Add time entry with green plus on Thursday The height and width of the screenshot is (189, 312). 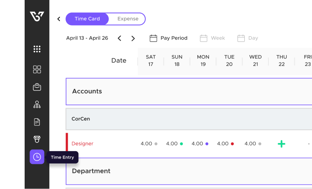coord(281,144)
